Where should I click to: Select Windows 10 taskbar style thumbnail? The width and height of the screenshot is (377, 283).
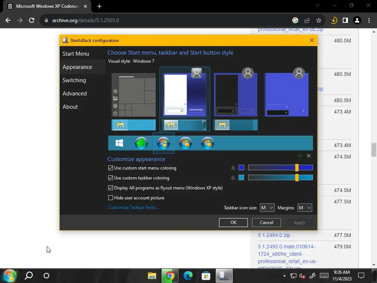[x=134, y=125]
